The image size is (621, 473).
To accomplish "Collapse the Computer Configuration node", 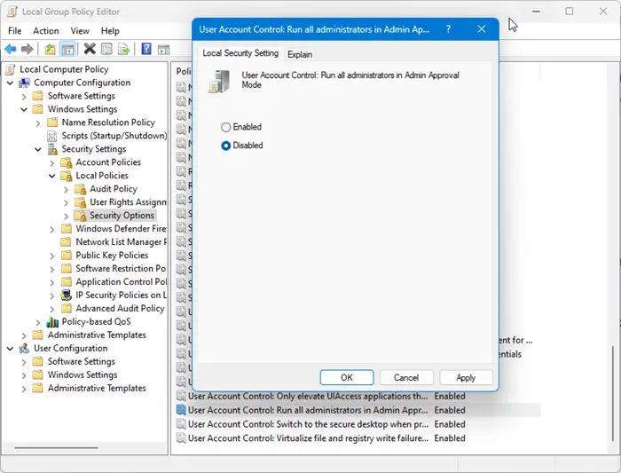I will [11, 83].
